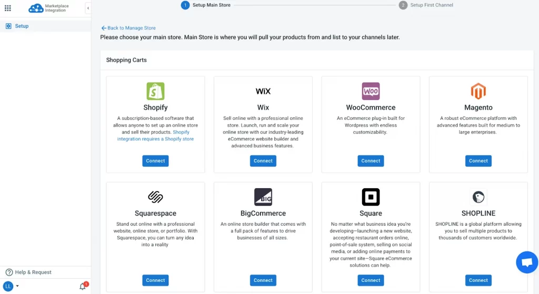Viewport: 539px width, 294px height.
Task: Click the Square card title
Action: pyautogui.click(x=371, y=214)
